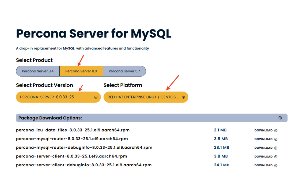Click the arrow icon in the product version dropdown
289x169 pixels.
coord(96,97)
